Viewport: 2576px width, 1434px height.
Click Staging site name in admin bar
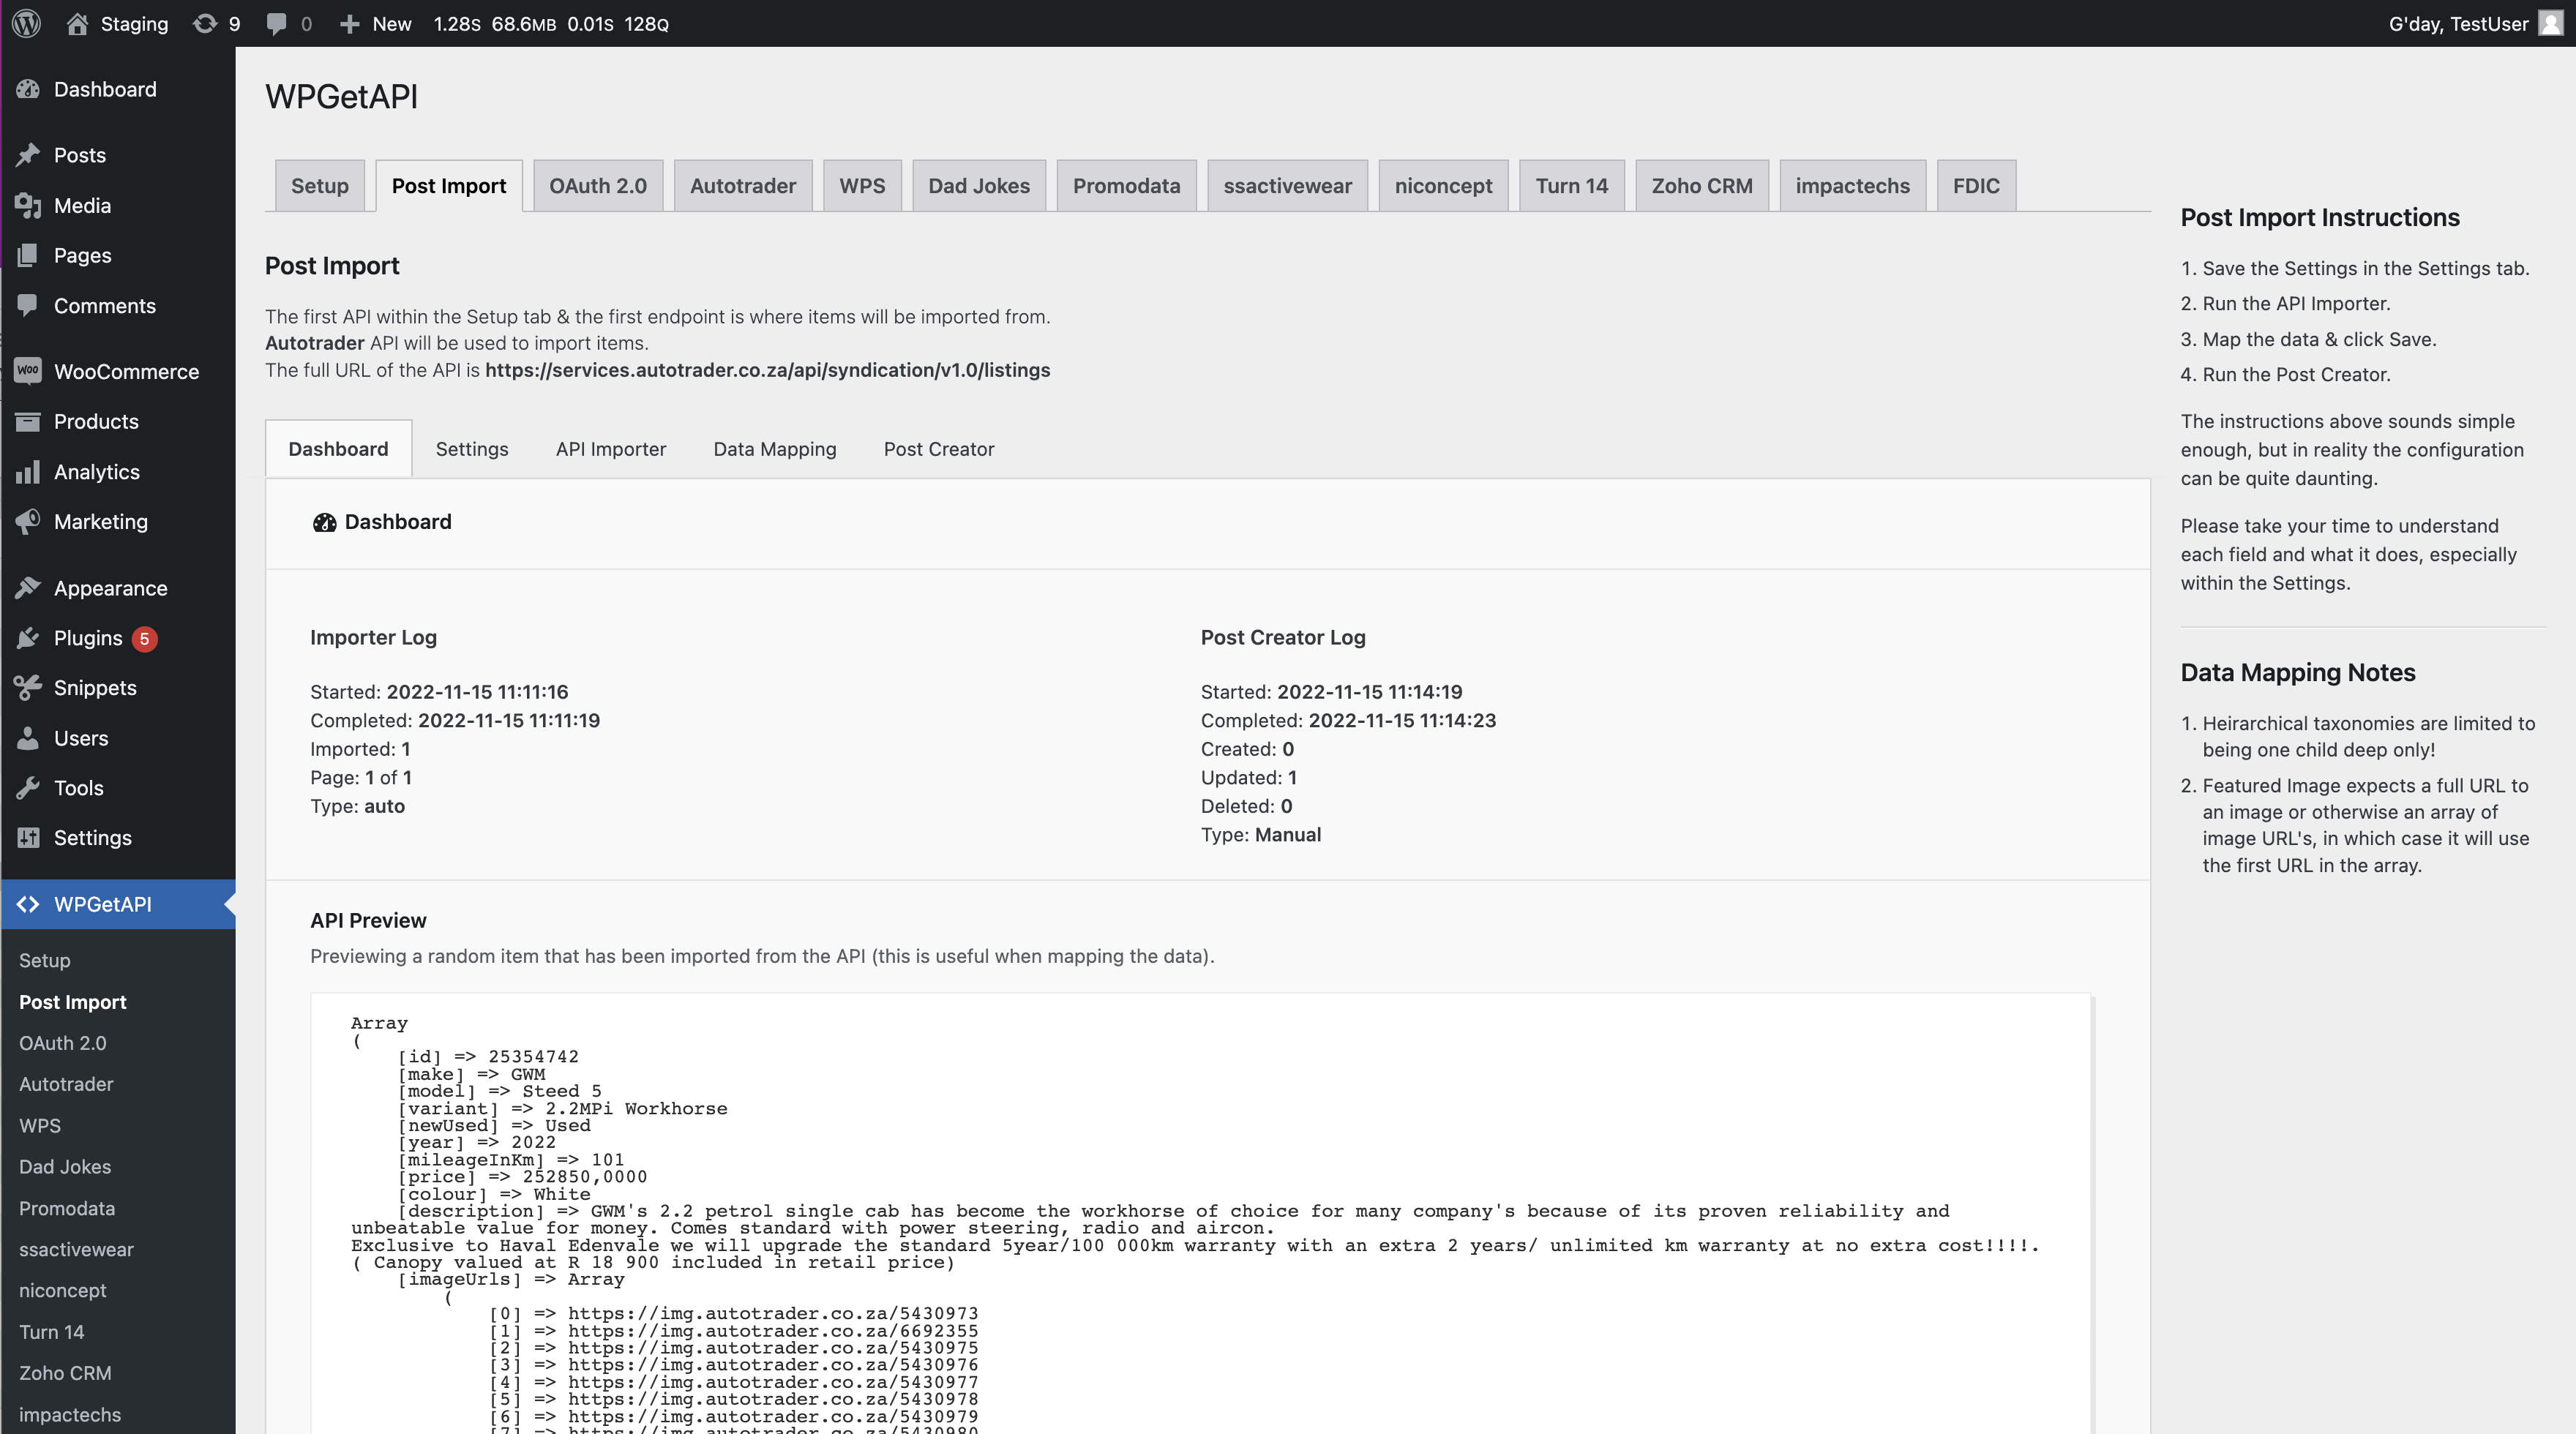click(x=134, y=23)
